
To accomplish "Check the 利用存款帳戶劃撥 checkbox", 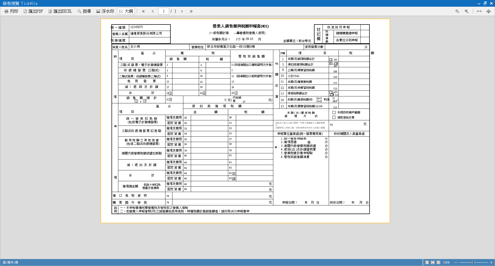I will click(334, 112).
